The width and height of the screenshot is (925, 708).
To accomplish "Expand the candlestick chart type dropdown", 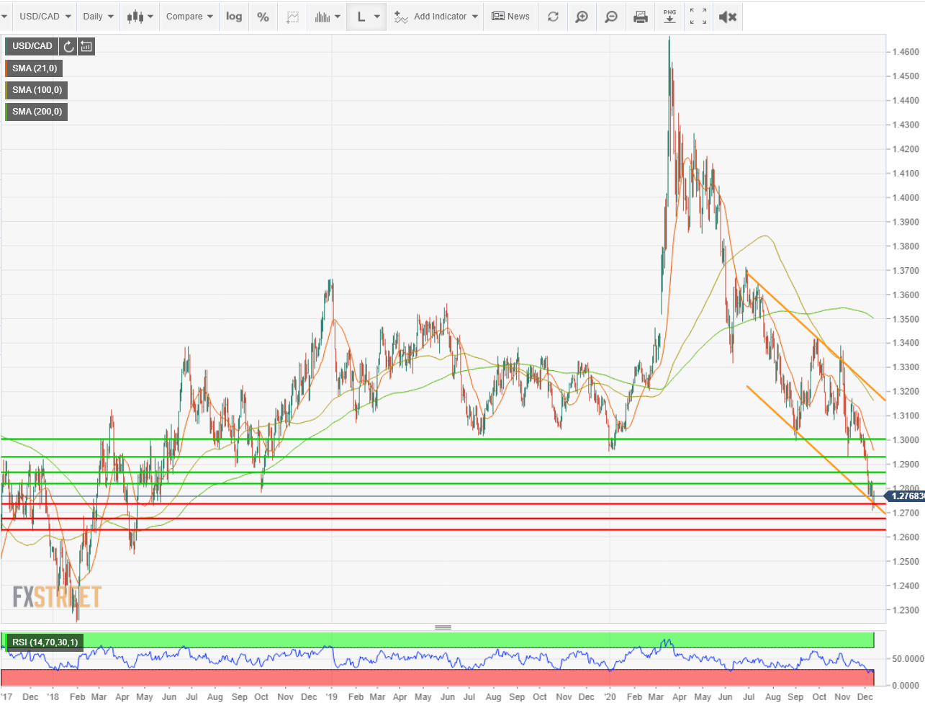I will 139,16.
